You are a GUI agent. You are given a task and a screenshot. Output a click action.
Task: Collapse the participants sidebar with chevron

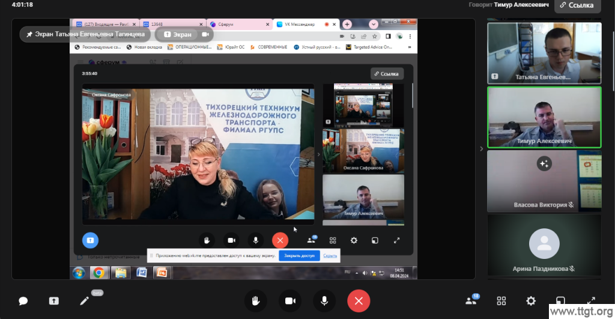481,149
